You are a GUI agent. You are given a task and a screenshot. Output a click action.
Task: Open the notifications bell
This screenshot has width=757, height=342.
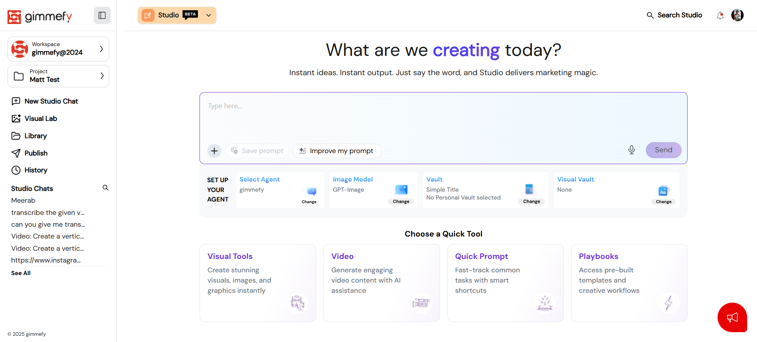click(720, 15)
